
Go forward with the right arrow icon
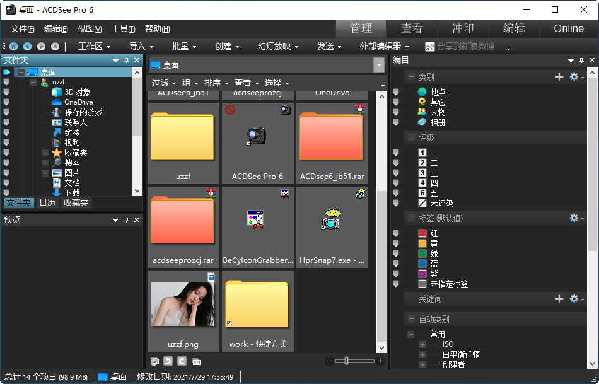click(x=41, y=46)
